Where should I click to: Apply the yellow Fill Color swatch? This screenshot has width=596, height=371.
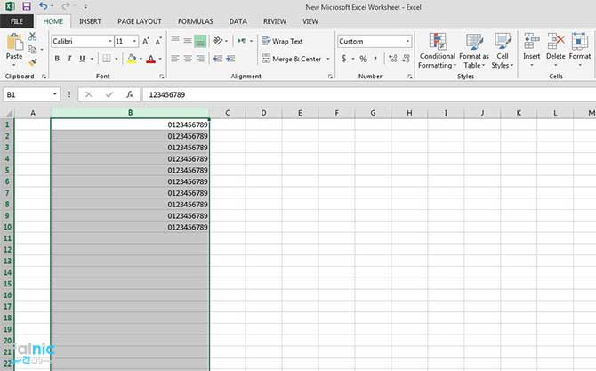[x=131, y=59]
